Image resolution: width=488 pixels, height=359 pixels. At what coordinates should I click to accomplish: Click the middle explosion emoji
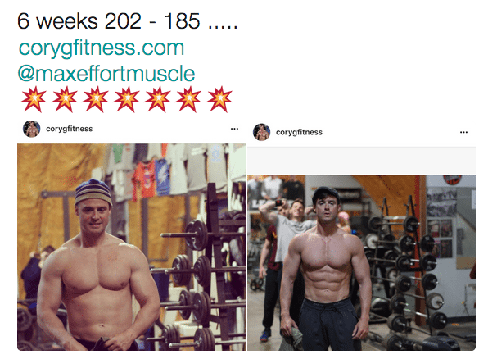pyautogui.click(x=126, y=99)
